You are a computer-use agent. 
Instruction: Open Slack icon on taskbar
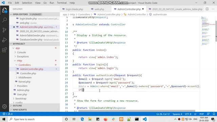pos(113,119)
